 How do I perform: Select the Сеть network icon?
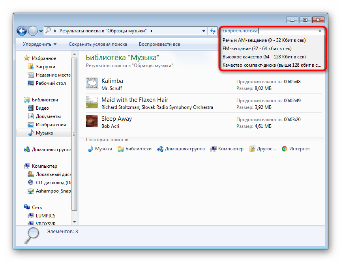[27, 207]
